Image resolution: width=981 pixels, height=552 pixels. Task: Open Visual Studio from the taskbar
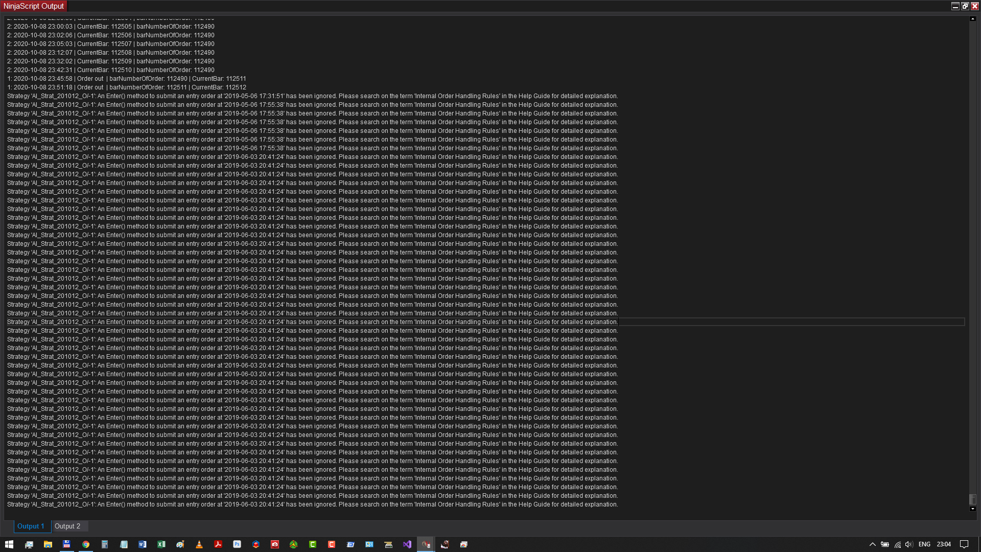(407, 544)
